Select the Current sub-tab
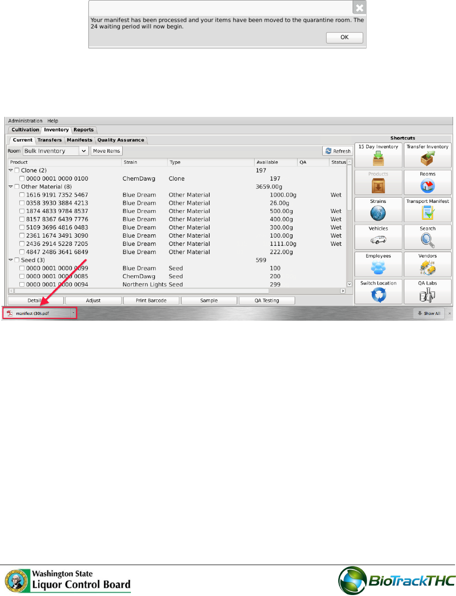The width and height of the screenshot is (456, 596). [22, 140]
